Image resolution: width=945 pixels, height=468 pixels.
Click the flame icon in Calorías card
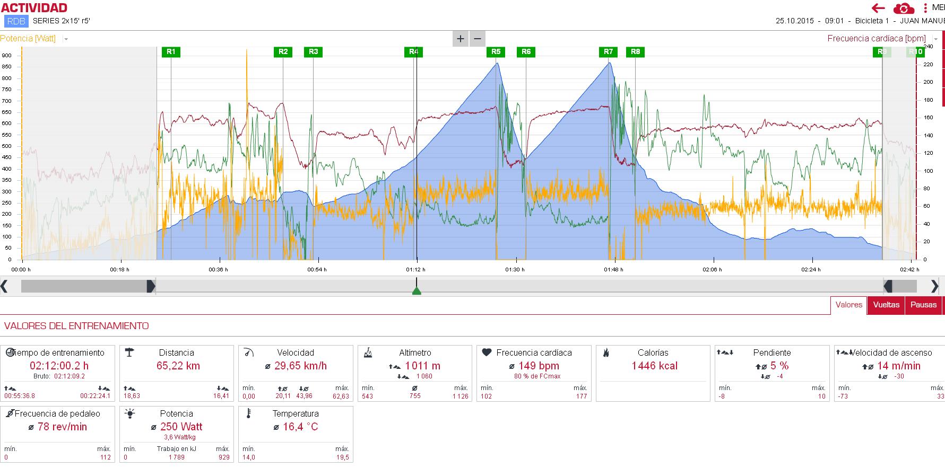pos(606,352)
